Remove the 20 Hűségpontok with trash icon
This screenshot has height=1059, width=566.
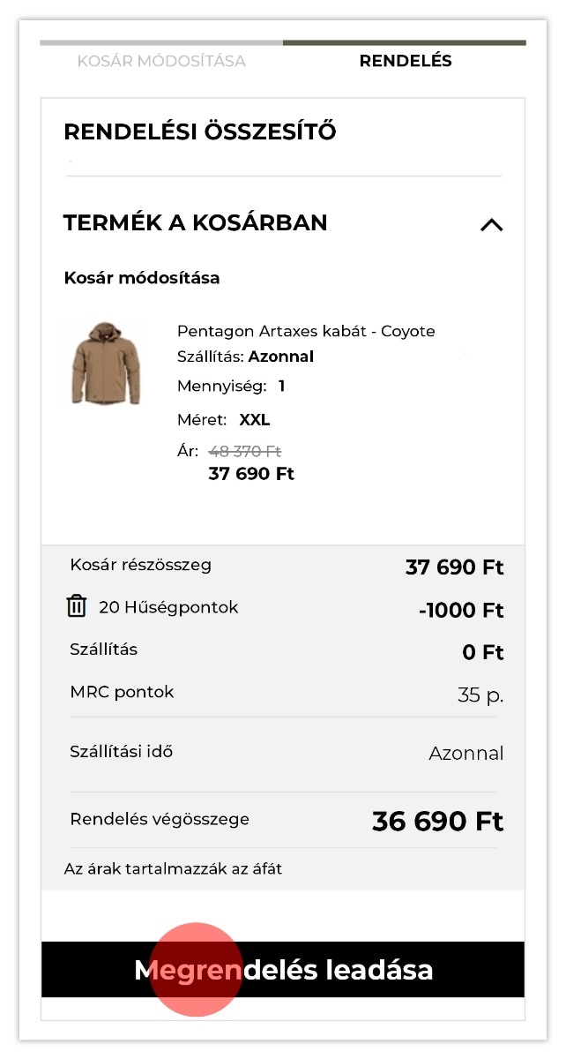pyautogui.click(x=77, y=606)
